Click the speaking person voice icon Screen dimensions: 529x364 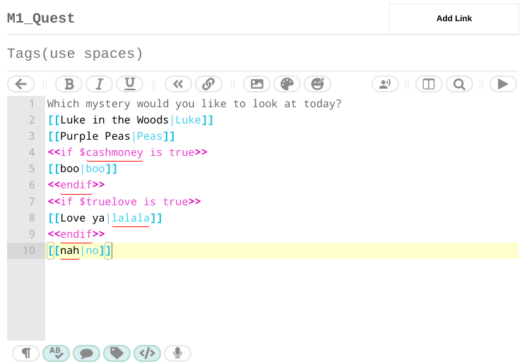[x=386, y=84]
